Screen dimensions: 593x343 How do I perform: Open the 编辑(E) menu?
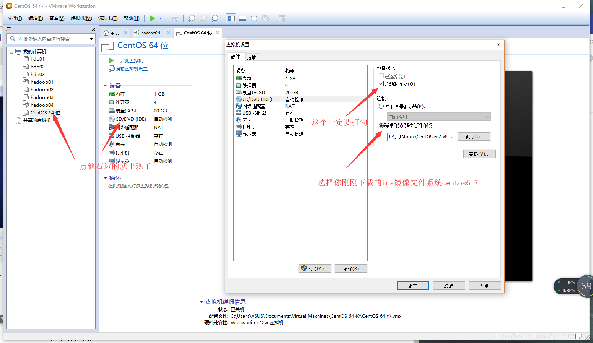[36, 18]
